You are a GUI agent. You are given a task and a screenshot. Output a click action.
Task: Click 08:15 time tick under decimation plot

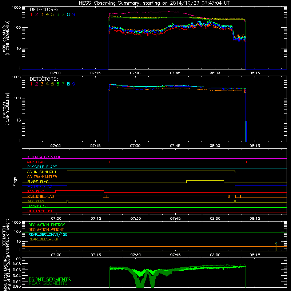coord(255,255)
